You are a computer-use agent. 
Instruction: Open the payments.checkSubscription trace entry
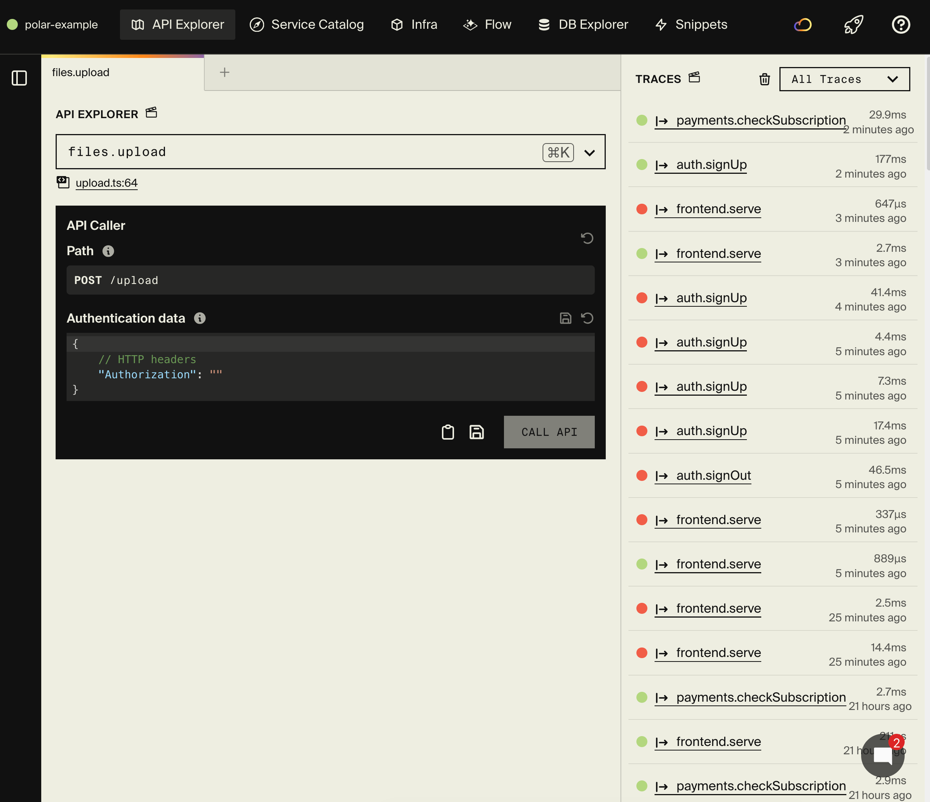(x=750, y=120)
